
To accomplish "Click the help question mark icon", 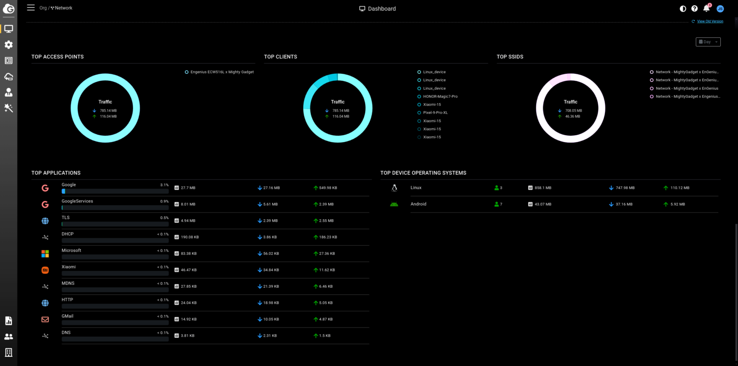I will pos(694,9).
